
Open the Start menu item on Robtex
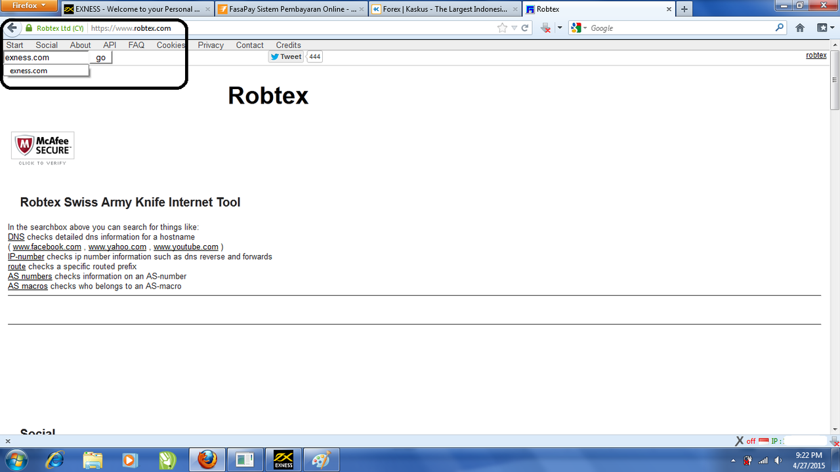click(14, 45)
